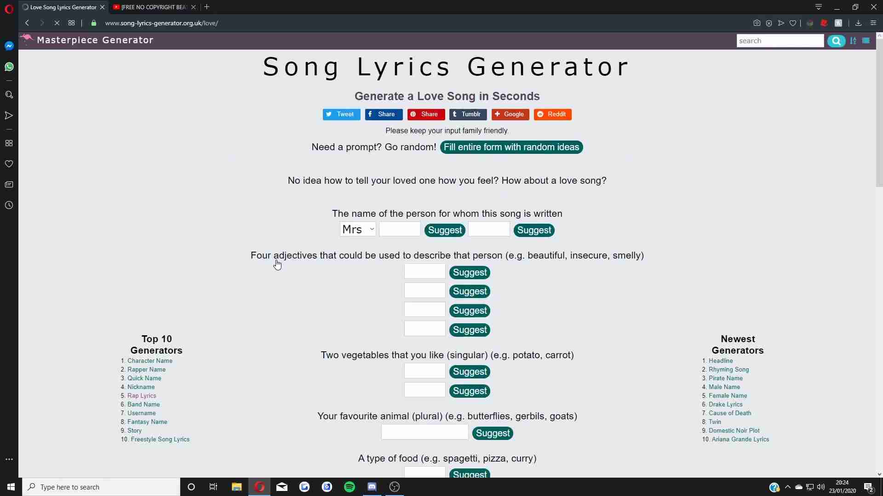The height and width of the screenshot is (496, 883).
Task: Open the sidebar search tool
Action: pyautogui.click(x=9, y=95)
